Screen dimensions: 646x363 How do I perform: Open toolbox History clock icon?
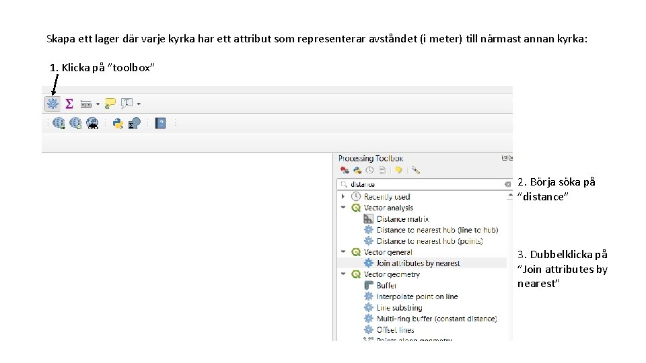[370, 171]
